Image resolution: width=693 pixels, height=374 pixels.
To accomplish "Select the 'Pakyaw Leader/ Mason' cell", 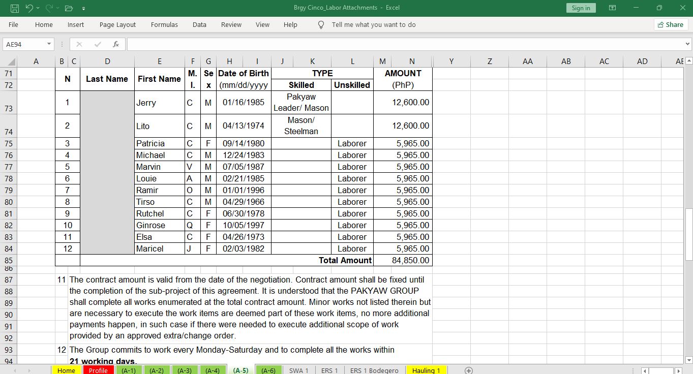I will click(301, 102).
